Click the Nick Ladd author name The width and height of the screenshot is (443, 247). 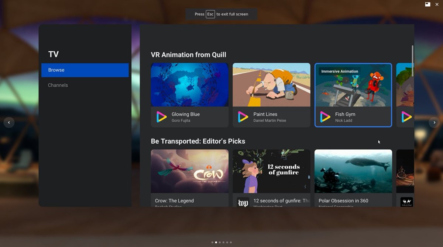[344, 121]
